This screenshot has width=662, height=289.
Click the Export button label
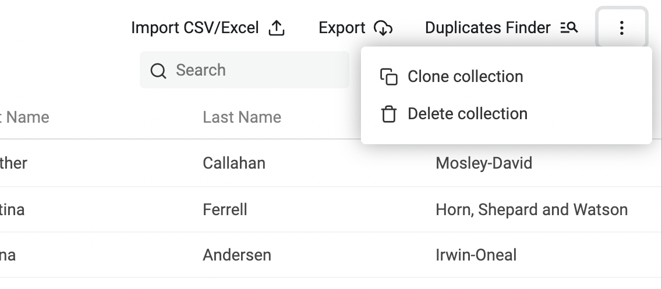[x=342, y=28]
